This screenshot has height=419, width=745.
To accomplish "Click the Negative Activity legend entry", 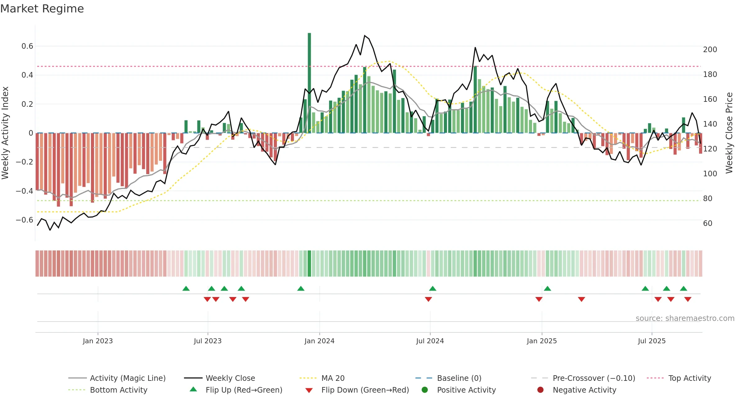I will coord(577,390).
